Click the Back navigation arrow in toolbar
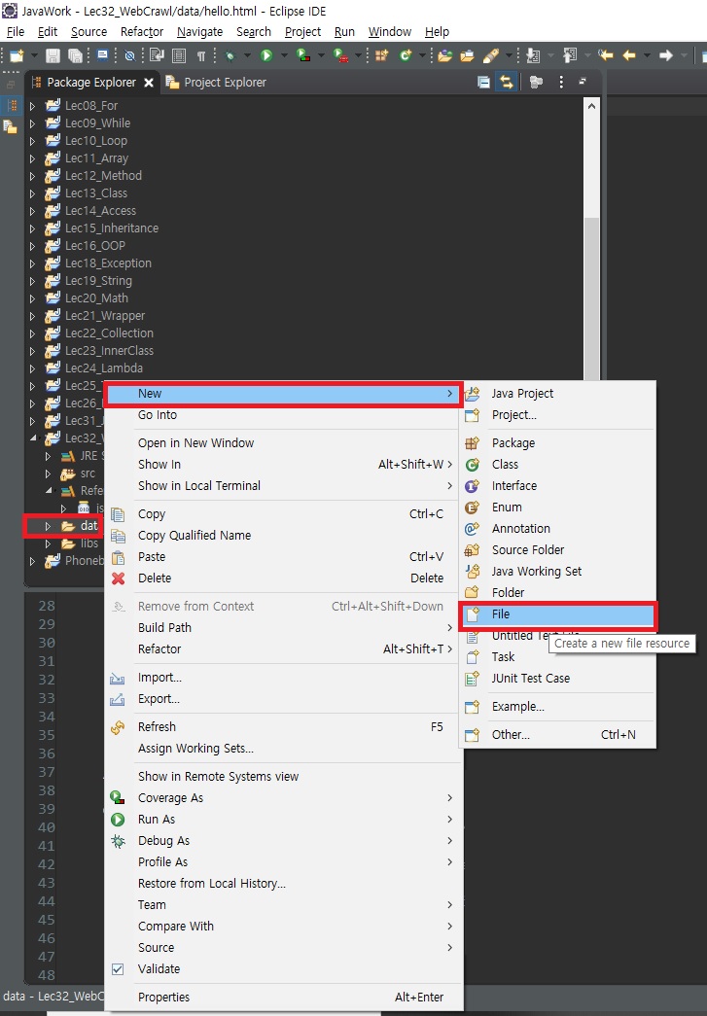The height and width of the screenshot is (1016, 707). (628, 55)
